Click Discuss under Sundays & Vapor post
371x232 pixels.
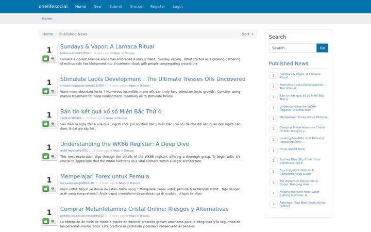[x=129, y=53]
